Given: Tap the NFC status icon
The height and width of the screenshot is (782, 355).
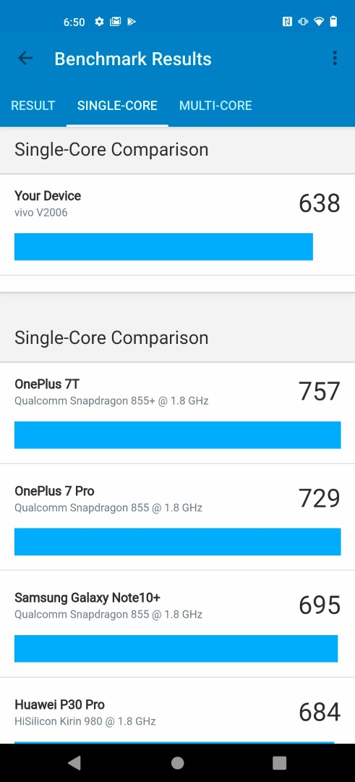Looking at the screenshot, I should tap(287, 22).
